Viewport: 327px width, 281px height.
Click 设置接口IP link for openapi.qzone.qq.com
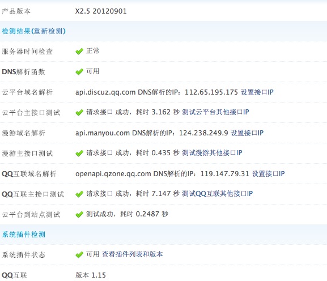pos(269,174)
